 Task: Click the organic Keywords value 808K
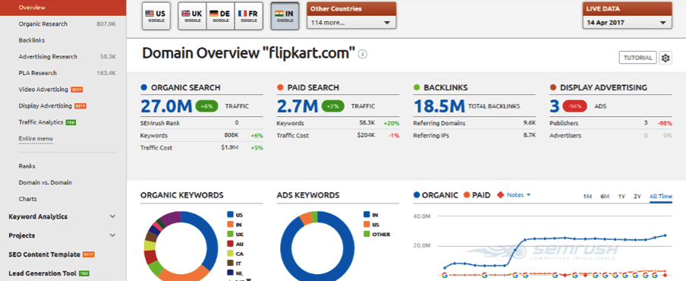coord(232,136)
